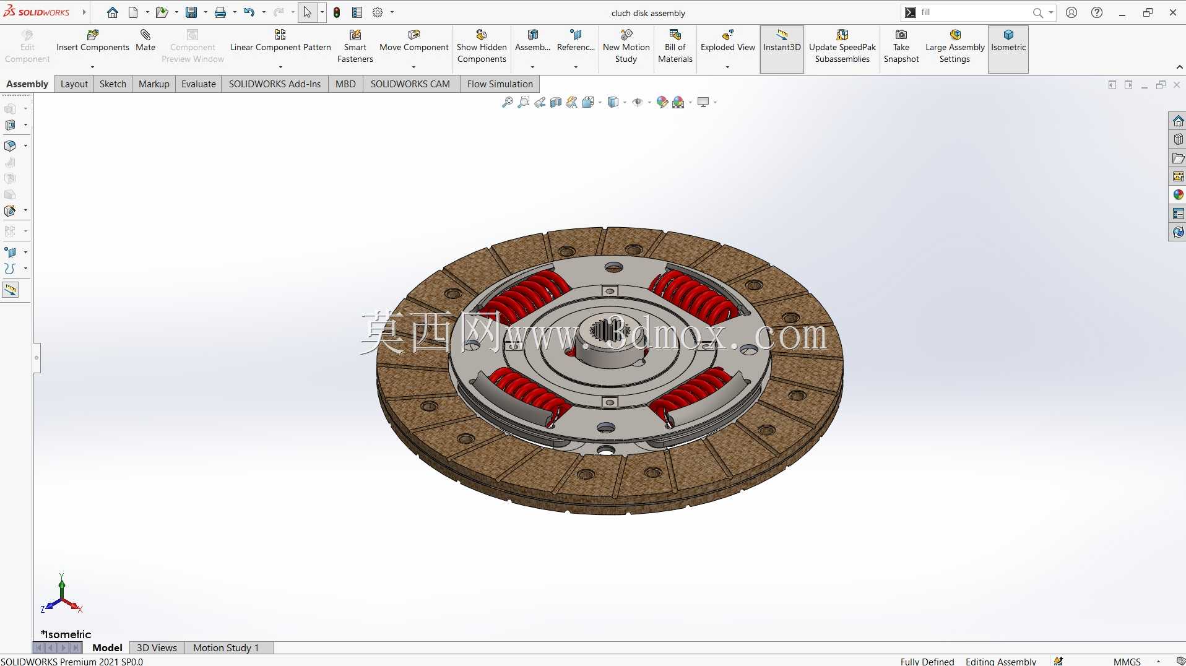Open the Insert Components tool
The image size is (1186, 666).
[x=93, y=41]
